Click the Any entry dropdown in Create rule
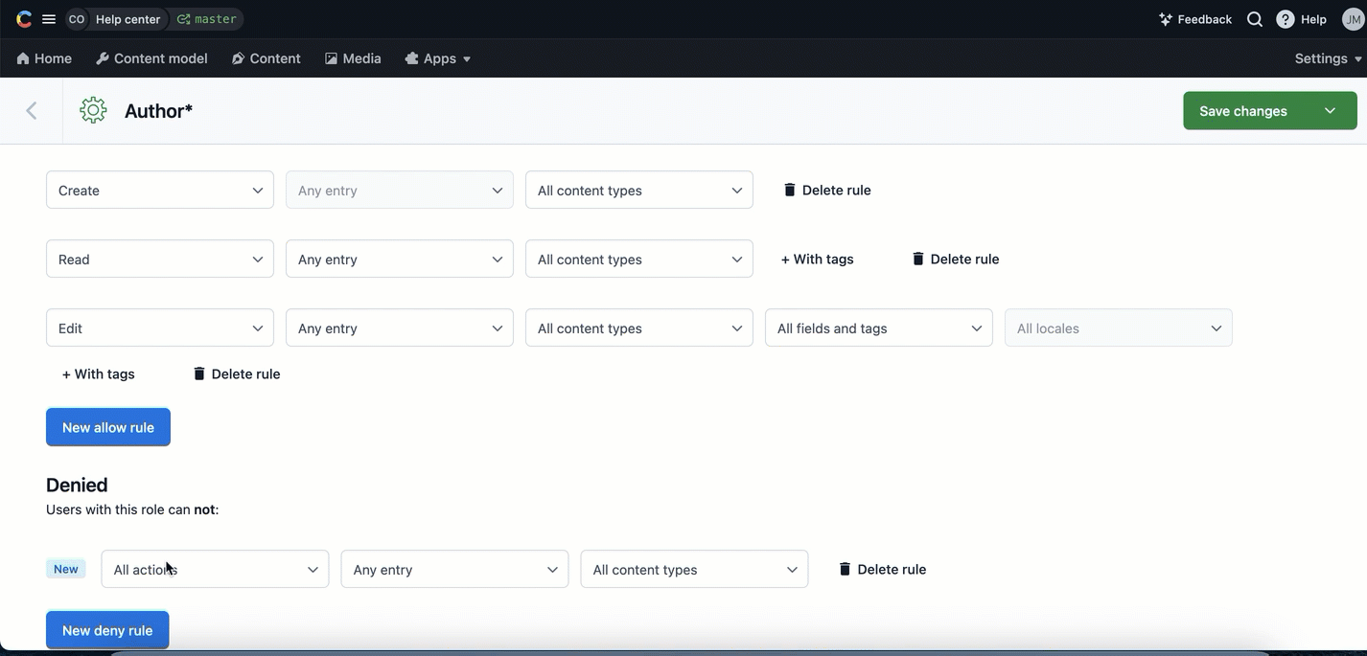This screenshot has height=656, width=1367. tap(400, 191)
